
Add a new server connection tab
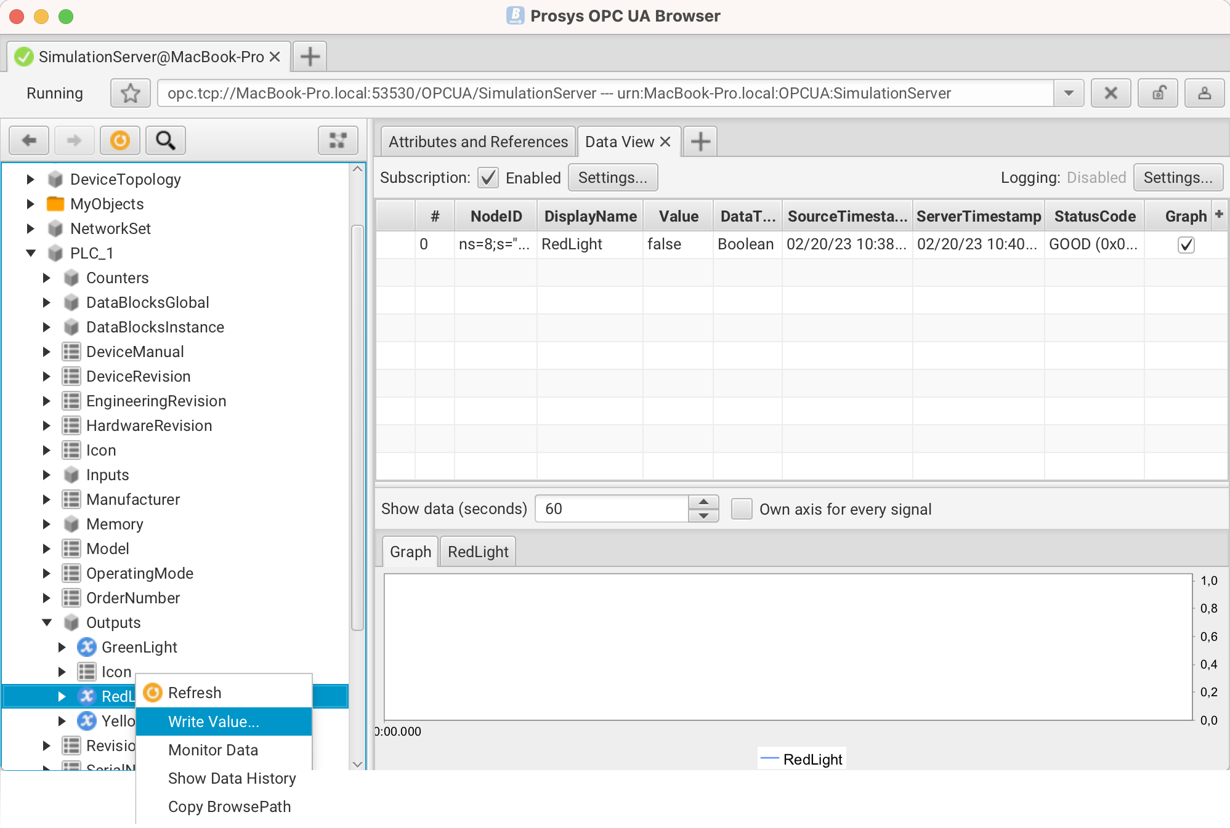click(310, 57)
